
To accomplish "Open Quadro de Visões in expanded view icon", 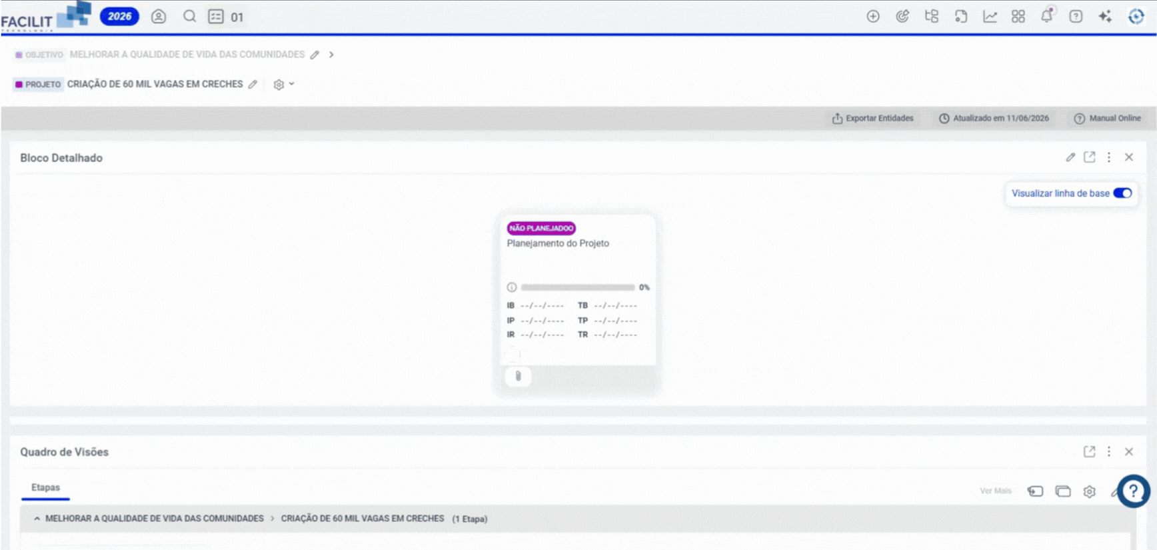I will click(1090, 452).
